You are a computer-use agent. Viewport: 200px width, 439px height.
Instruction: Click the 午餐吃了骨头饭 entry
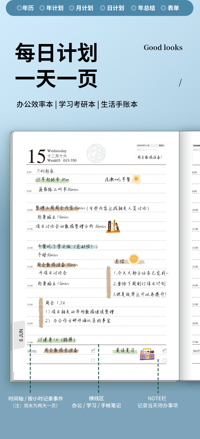click(68, 246)
